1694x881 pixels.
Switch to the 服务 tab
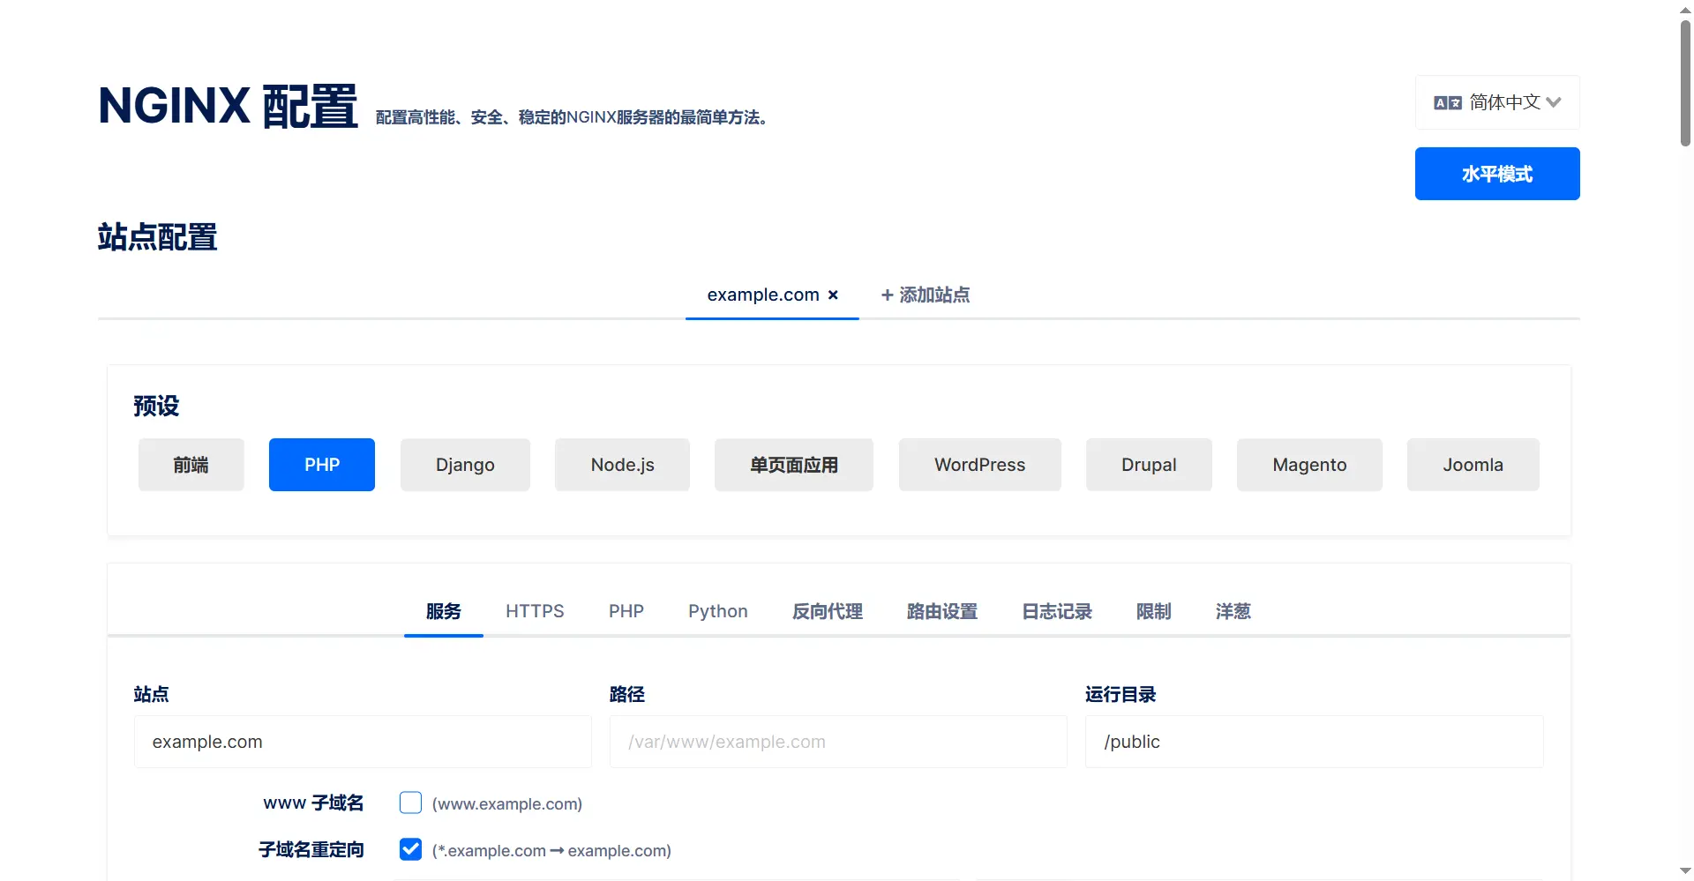coord(444,611)
